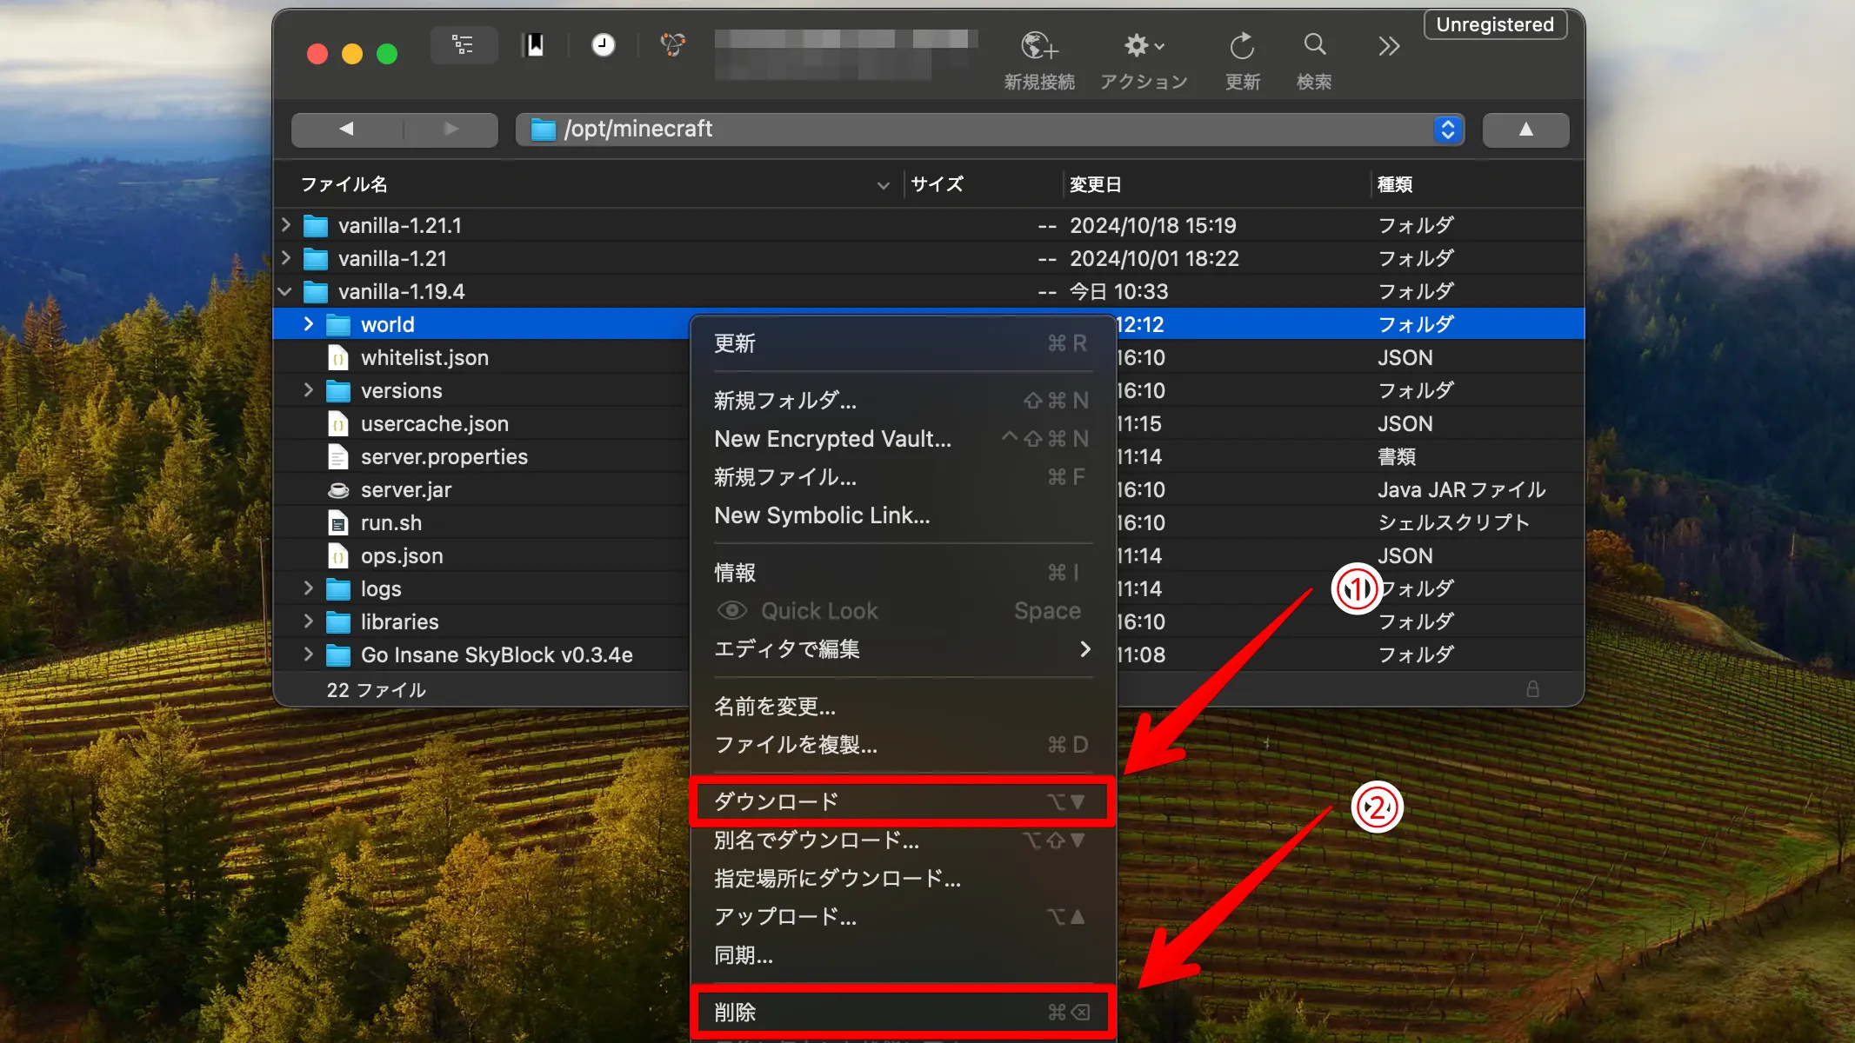Expand the versions folder

coord(309,390)
